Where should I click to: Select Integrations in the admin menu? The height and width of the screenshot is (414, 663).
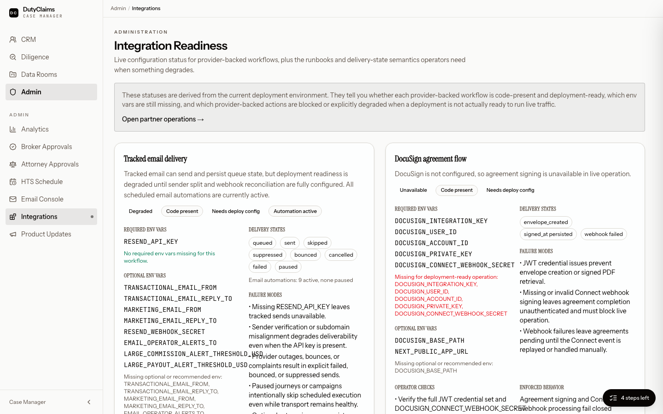tap(51, 217)
